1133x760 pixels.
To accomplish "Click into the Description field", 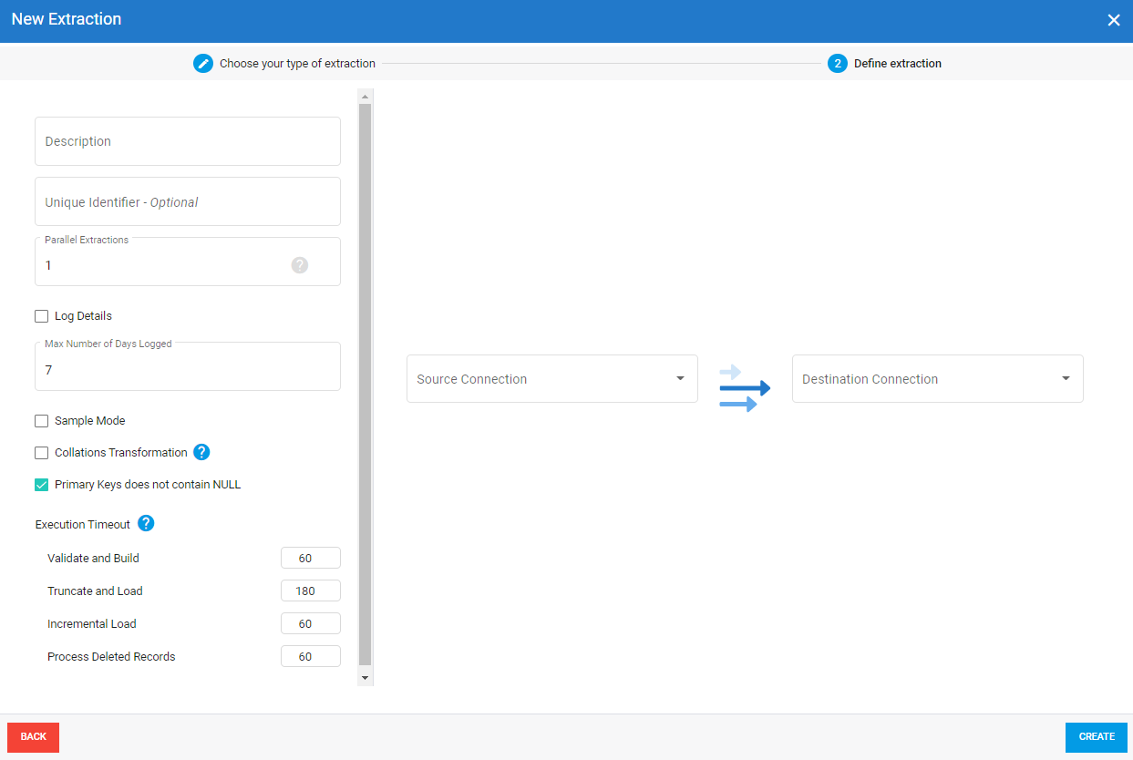I will click(x=188, y=141).
